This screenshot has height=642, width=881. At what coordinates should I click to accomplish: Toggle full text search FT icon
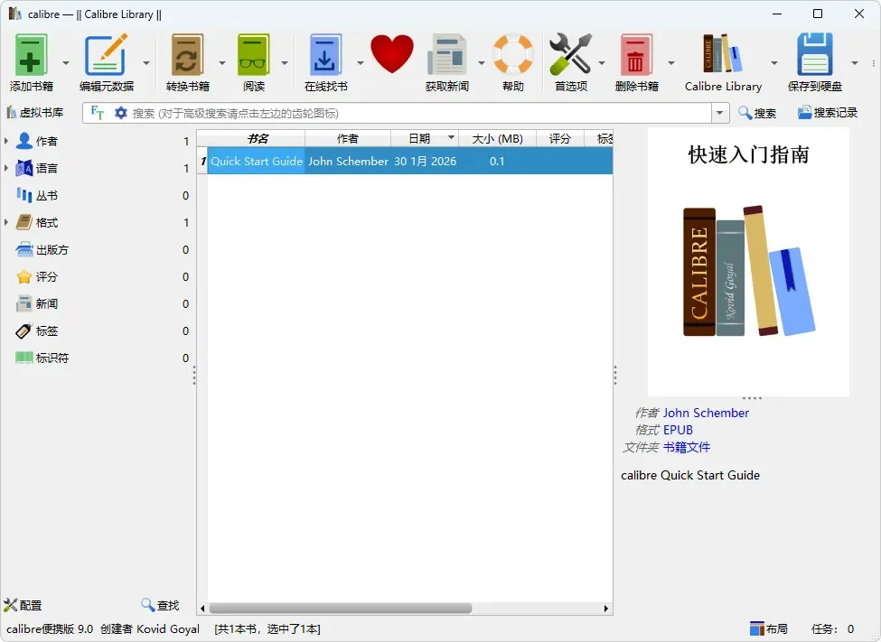98,113
